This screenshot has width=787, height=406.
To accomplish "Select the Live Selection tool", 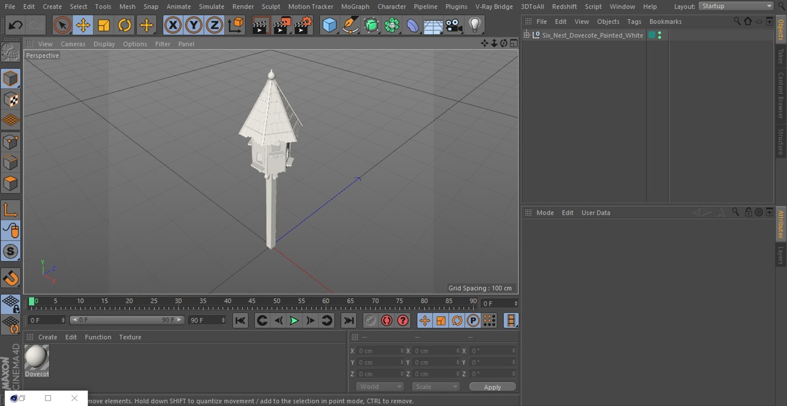I will pos(62,25).
